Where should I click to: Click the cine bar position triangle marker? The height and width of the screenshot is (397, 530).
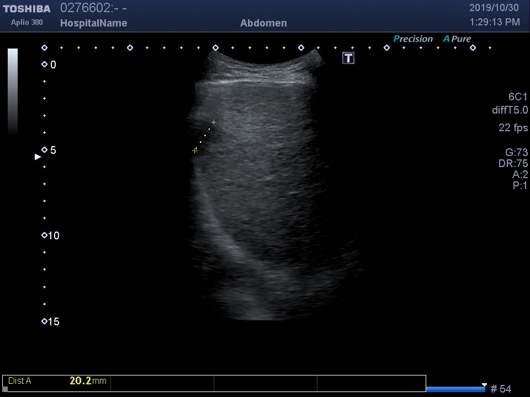[x=484, y=385]
